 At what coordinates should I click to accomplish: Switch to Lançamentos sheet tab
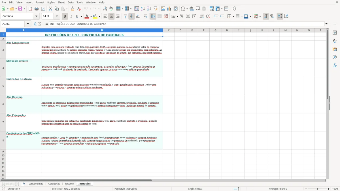pyautogui.click(x=36, y=184)
